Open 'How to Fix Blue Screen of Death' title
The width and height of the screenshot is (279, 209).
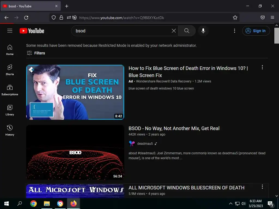pyautogui.click(x=188, y=72)
